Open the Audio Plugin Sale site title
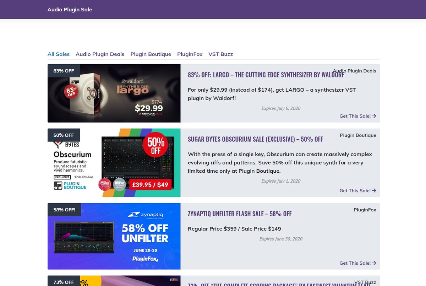 (70, 10)
